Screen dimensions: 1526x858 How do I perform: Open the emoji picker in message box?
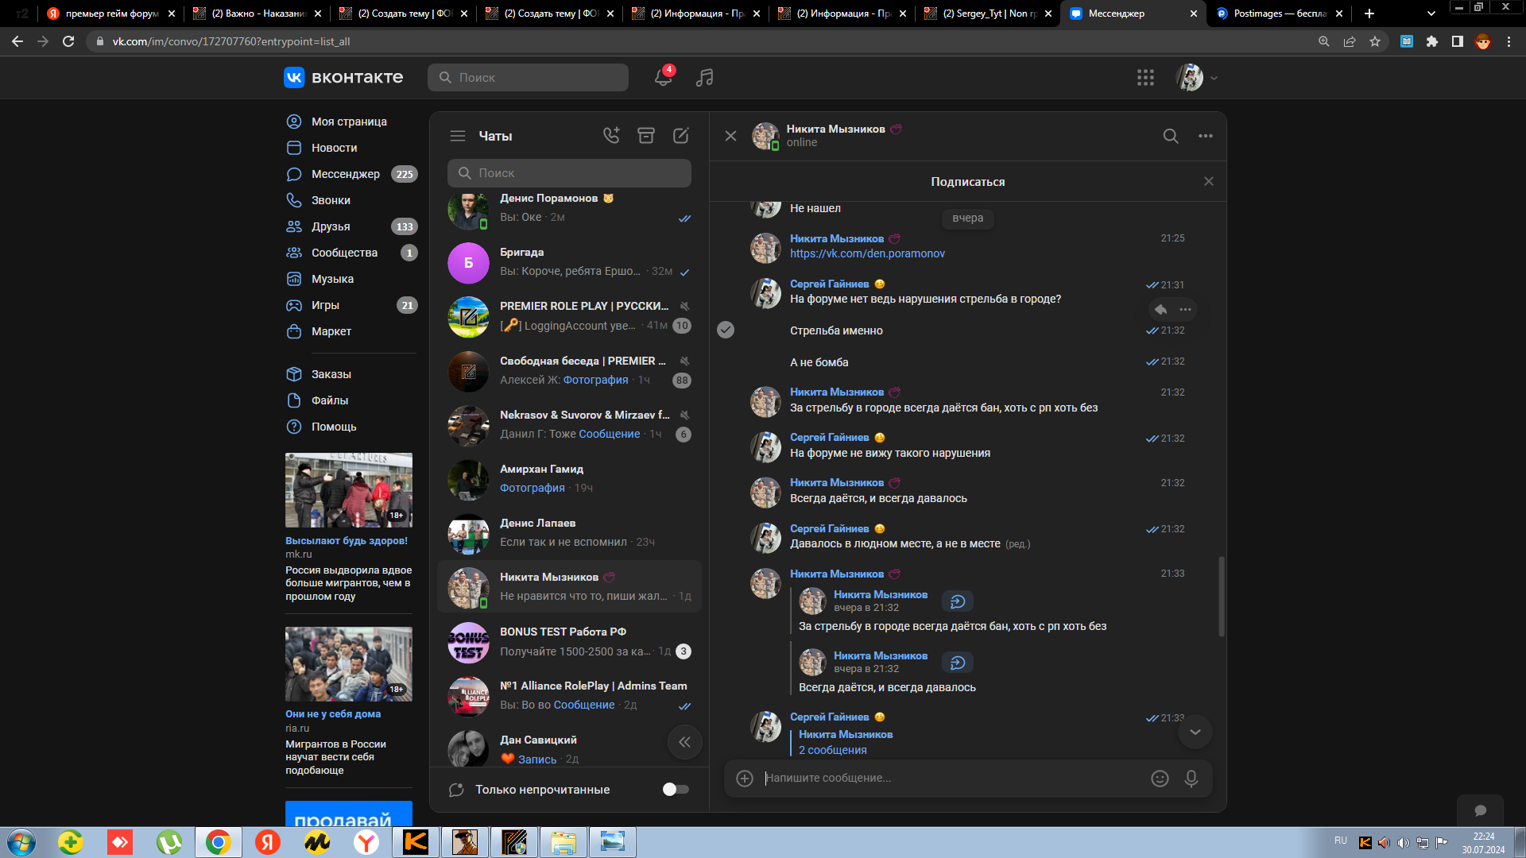tap(1160, 779)
